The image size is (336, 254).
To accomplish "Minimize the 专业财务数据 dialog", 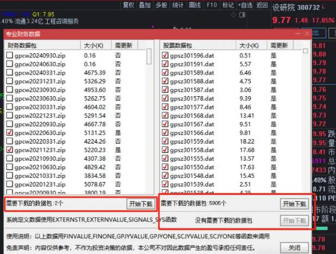I will pyautogui.click(x=297, y=33).
